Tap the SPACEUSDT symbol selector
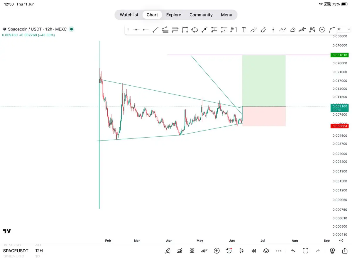352x264 pixels. [x=16, y=251]
